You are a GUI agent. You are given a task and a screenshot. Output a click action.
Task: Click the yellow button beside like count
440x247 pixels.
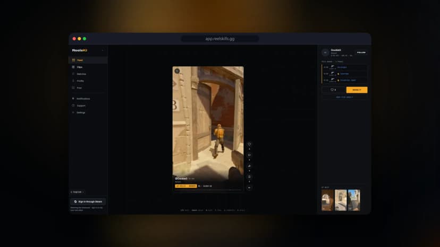[x=357, y=90]
